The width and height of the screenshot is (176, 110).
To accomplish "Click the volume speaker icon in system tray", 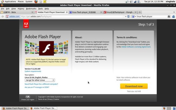I will click(x=131, y=2).
